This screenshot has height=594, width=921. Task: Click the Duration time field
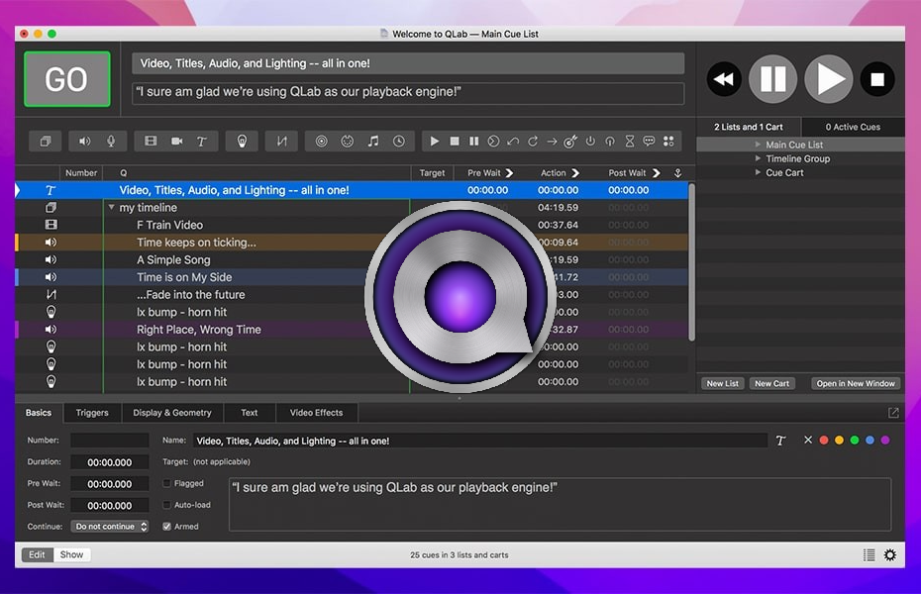[110, 462]
